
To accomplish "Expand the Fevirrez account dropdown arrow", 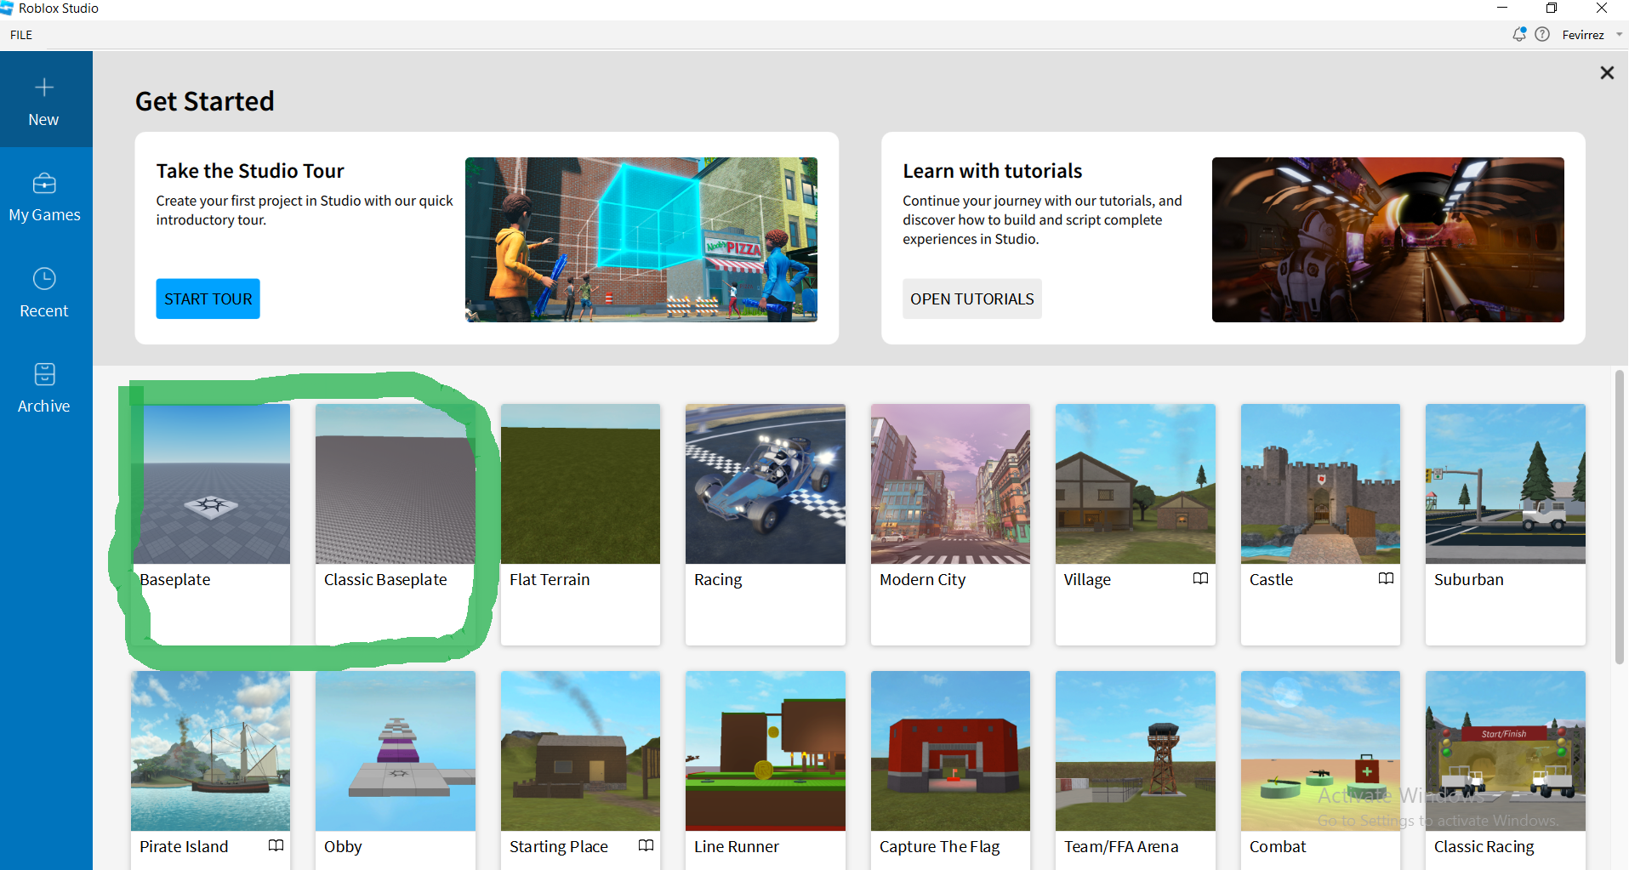I will [1619, 35].
